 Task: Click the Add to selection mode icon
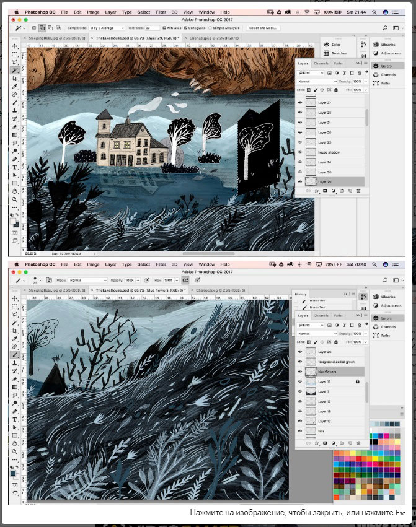coord(42,28)
